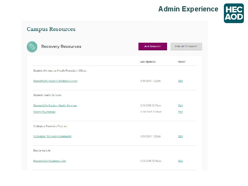
Task: Click the Recovery Resources paperclip icon
Action: (x=32, y=47)
